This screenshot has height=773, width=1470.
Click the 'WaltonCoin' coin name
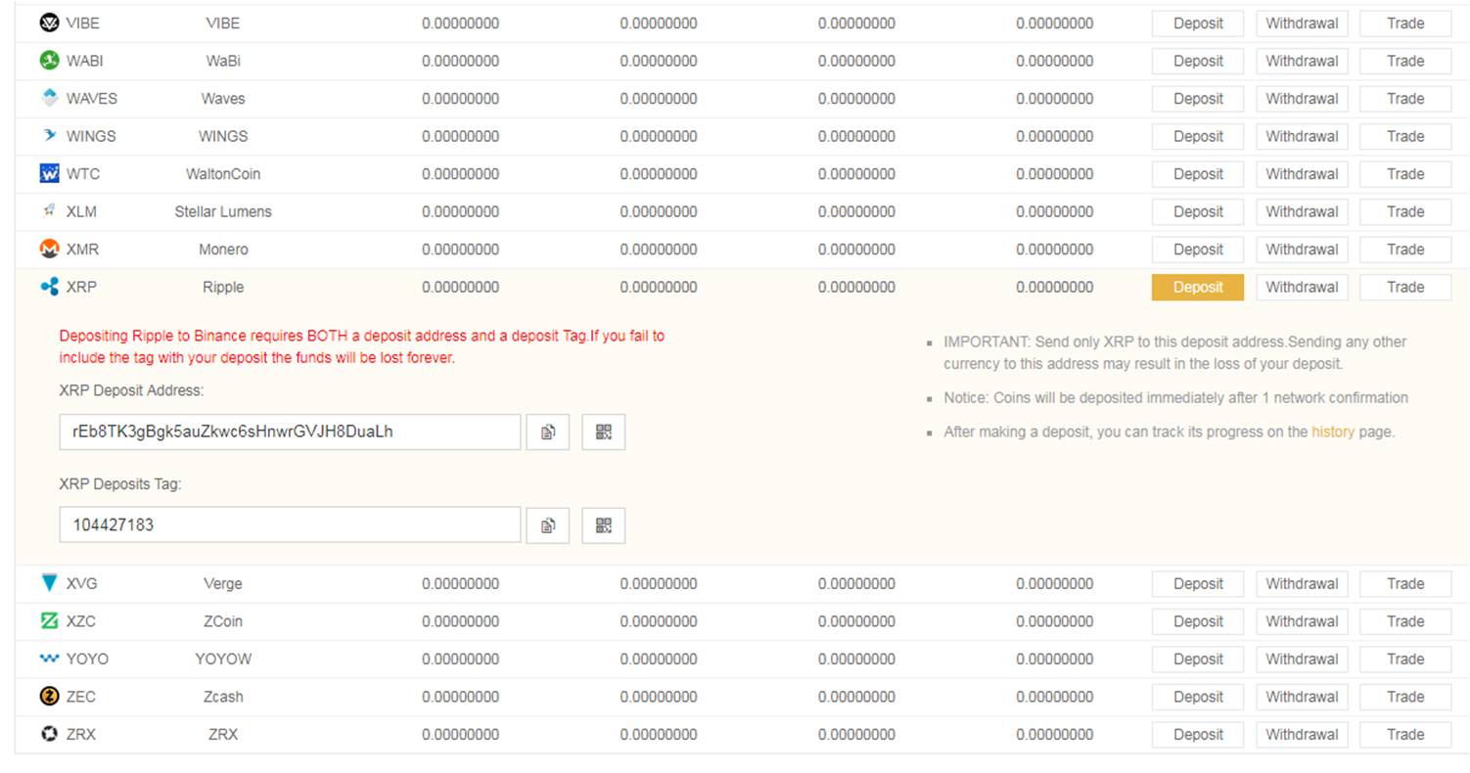(x=223, y=174)
